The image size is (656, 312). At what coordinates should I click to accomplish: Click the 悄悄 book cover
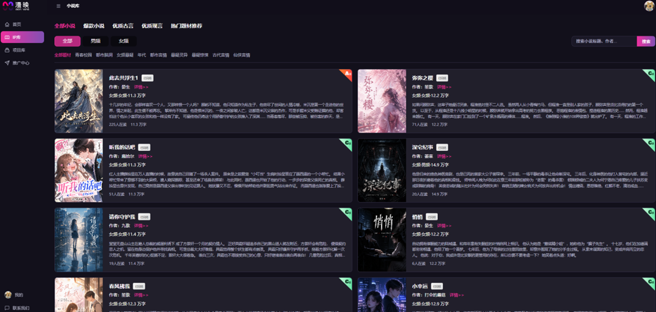tap(382, 240)
